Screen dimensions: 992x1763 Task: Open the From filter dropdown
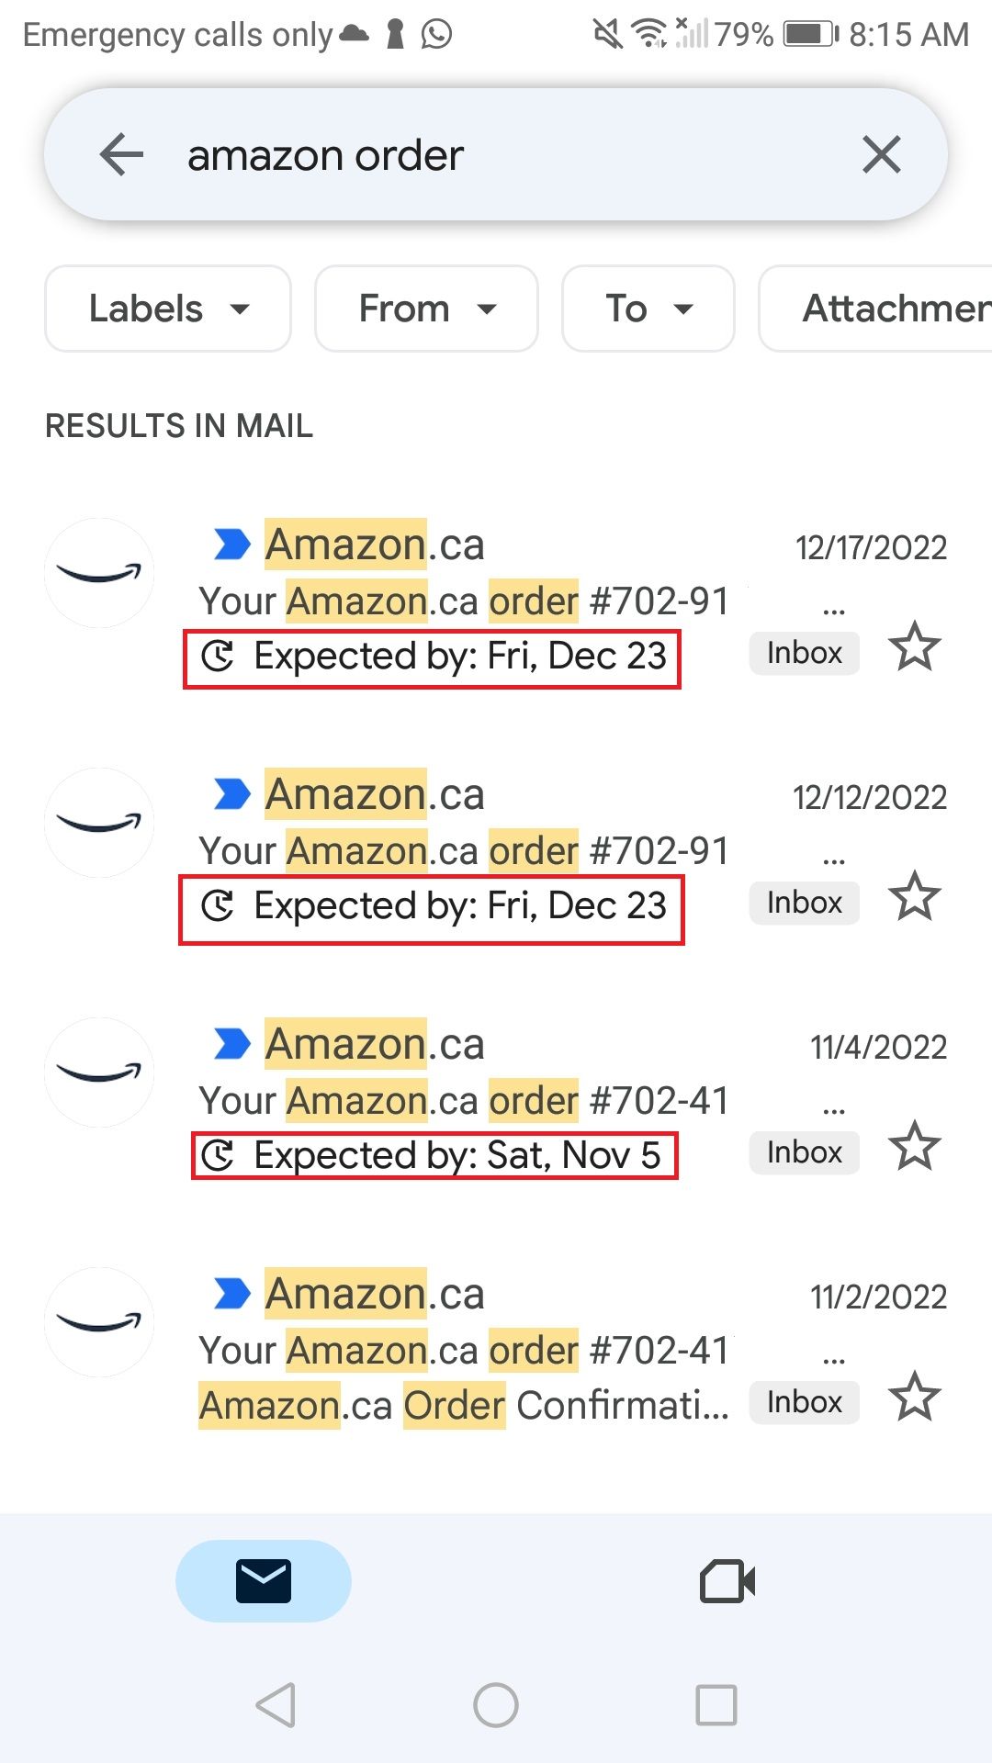pos(426,309)
